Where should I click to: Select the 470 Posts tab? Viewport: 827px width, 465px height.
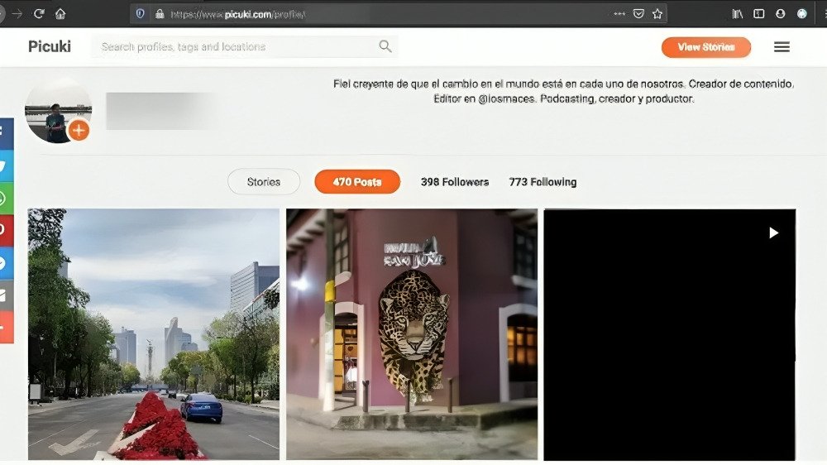(356, 182)
